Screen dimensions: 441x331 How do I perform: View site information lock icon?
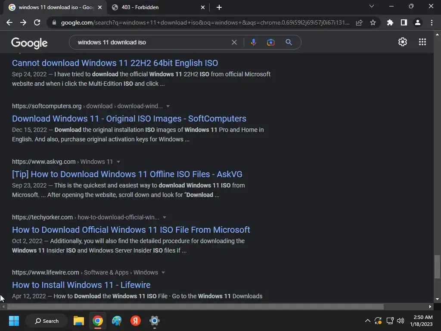click(x=54, y=22)
